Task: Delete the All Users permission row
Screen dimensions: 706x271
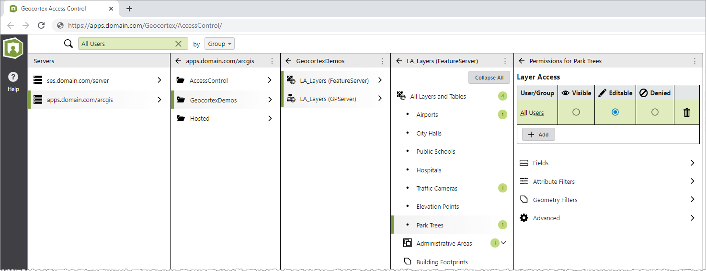Action: [687, 113]
